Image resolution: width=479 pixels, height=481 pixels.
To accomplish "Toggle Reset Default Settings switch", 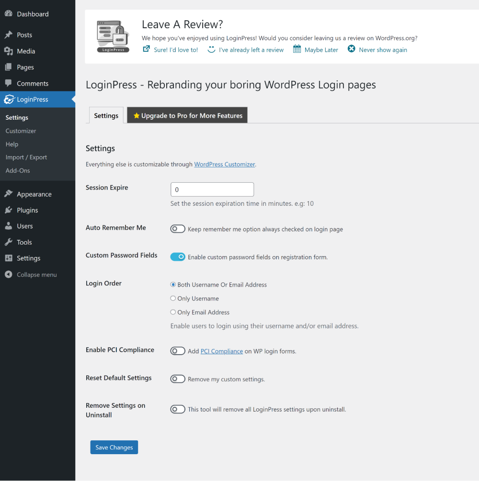I will (x=178, y=379).
